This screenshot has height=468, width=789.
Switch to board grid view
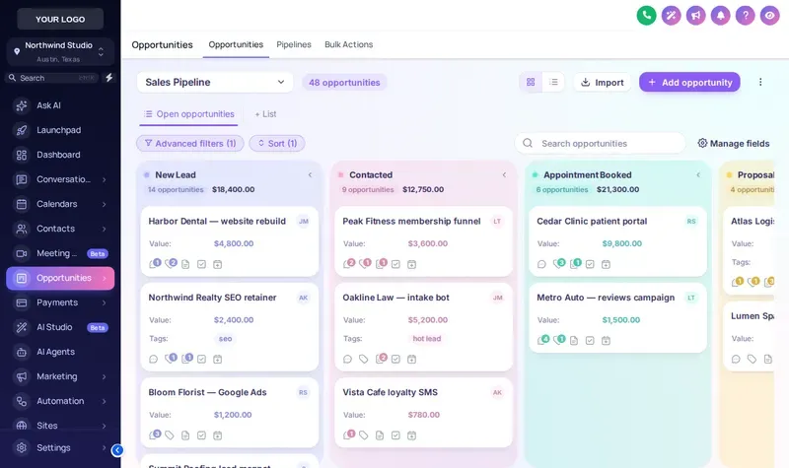pyautogui.click(x=531, y=82)
